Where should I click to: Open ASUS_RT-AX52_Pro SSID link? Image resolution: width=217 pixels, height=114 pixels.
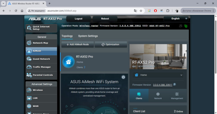(159, 26)
